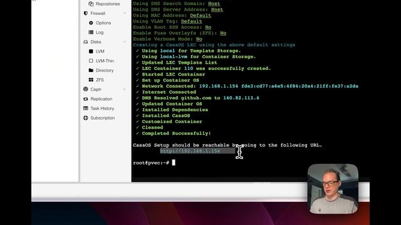Viewport: 401px width, 225px height.
Task: Expand the Ceph submenu arrow
Action: pos(125,89)
